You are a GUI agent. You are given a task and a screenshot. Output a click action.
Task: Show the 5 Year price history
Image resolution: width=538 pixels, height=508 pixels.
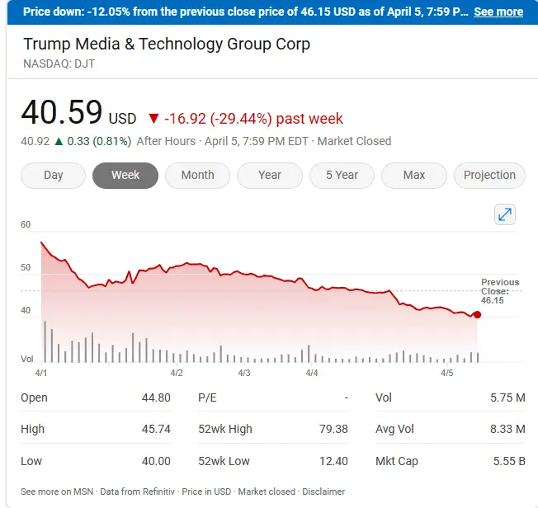pos(342,175)
